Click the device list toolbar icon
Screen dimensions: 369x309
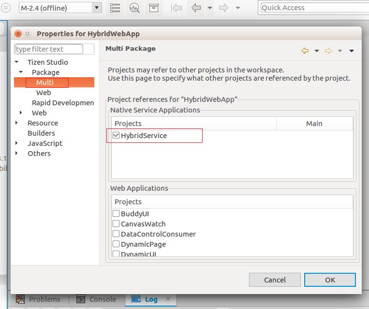[115, 8]
